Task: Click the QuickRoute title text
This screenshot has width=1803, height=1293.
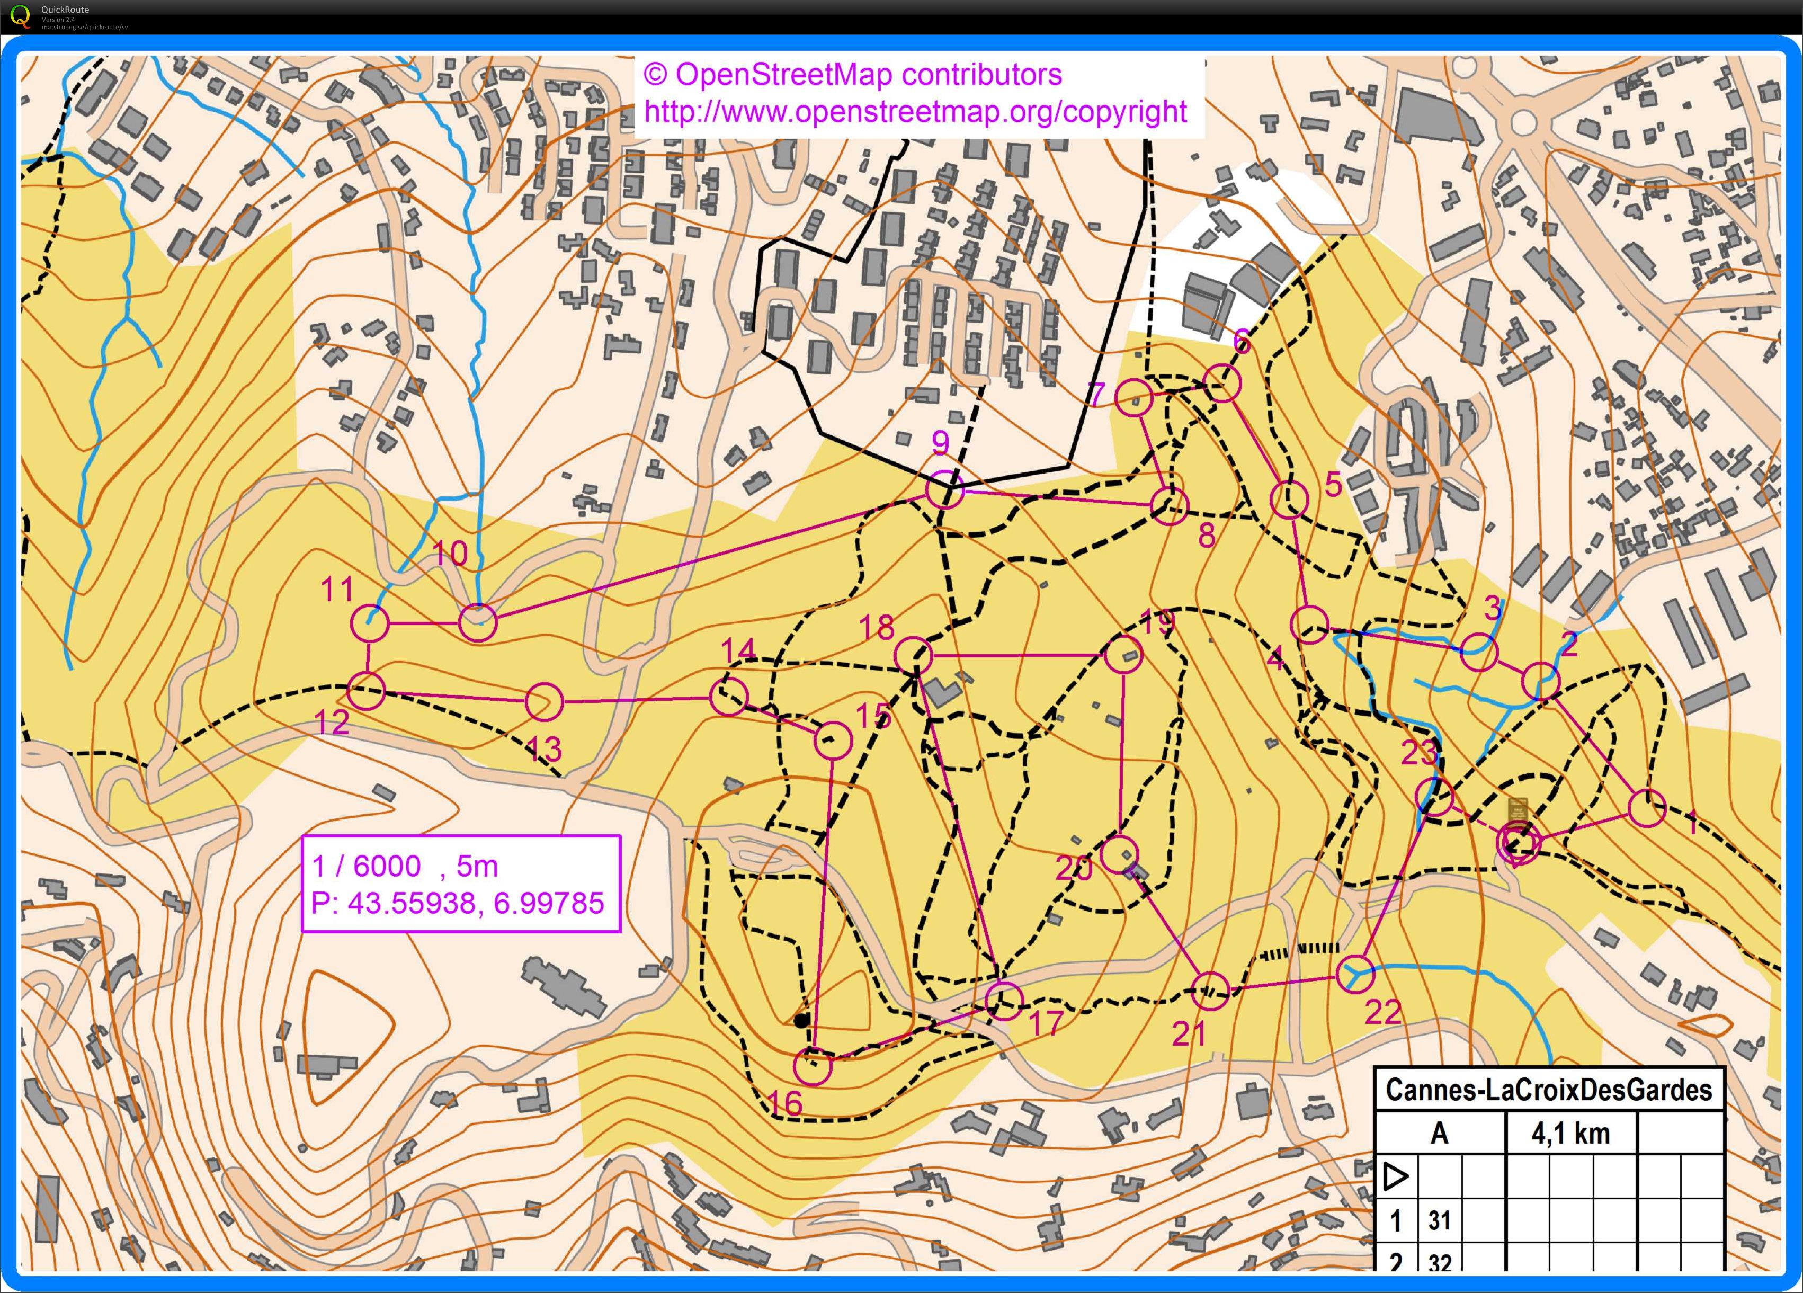Action: (x=65, y=10)
